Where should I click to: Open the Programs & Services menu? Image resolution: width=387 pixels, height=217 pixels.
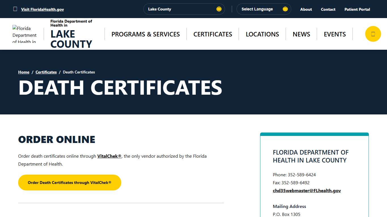[146, 34]
